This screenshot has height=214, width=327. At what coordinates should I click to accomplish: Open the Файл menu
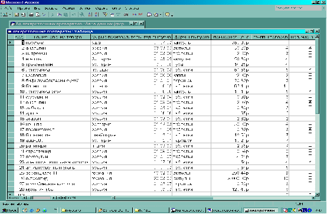[x=8, y=8]
